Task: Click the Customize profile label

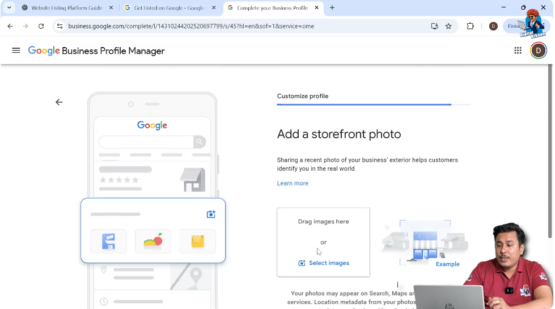Action: pyautogui.click(x=303, y=96)
